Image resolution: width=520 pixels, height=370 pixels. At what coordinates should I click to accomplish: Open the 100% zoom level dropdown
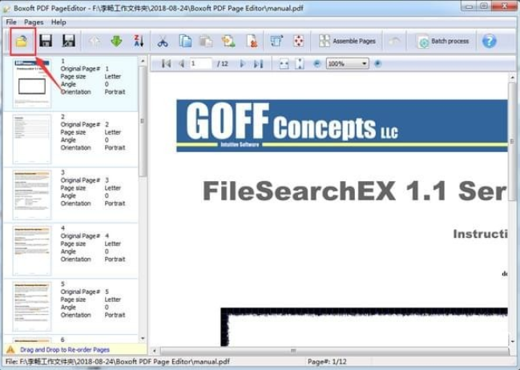pos(347,63)
